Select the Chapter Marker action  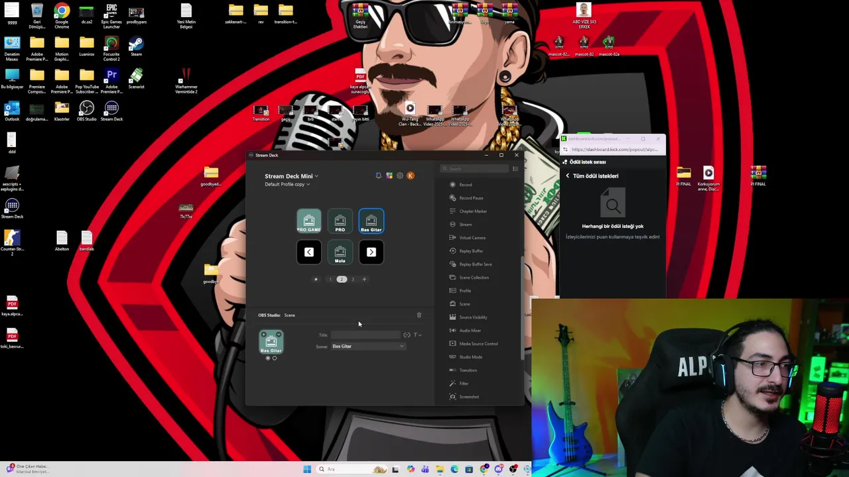[x=468, y=211]
